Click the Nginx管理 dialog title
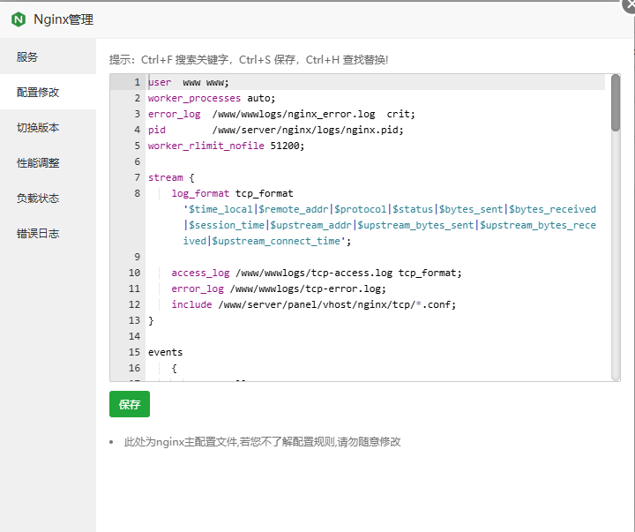The height and width of the screenshot is (532, 635). [63, 19]
